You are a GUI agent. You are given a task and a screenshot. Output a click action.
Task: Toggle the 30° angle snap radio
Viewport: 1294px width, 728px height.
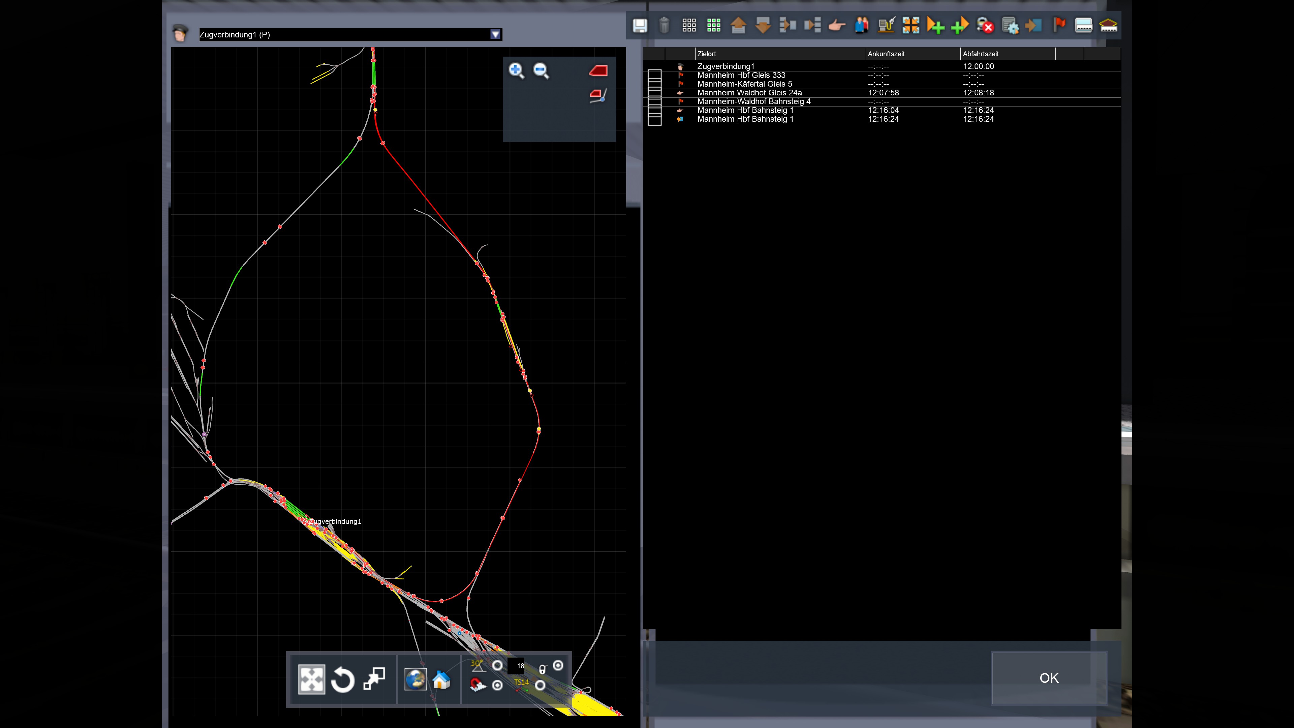point(497,665)
